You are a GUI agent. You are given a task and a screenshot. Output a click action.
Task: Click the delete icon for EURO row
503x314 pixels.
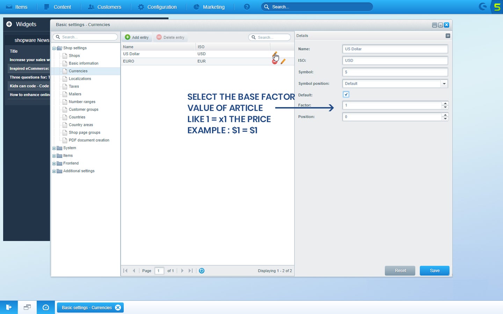pos(275,62)
